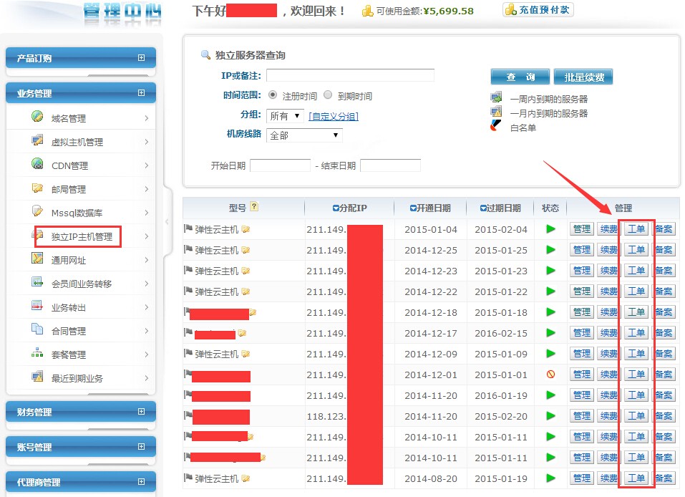Click the help question mark beside 型号
Viewport: 685px width, 497px height.
254,207
